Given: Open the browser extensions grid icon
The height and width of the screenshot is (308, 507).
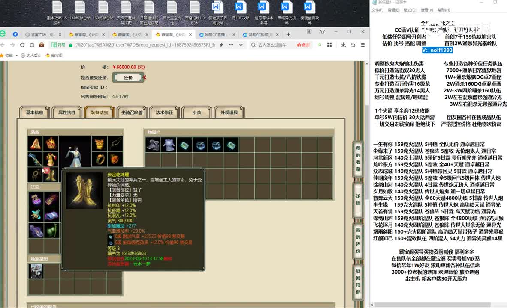Looking at the screenshot, I should [329, 45].
